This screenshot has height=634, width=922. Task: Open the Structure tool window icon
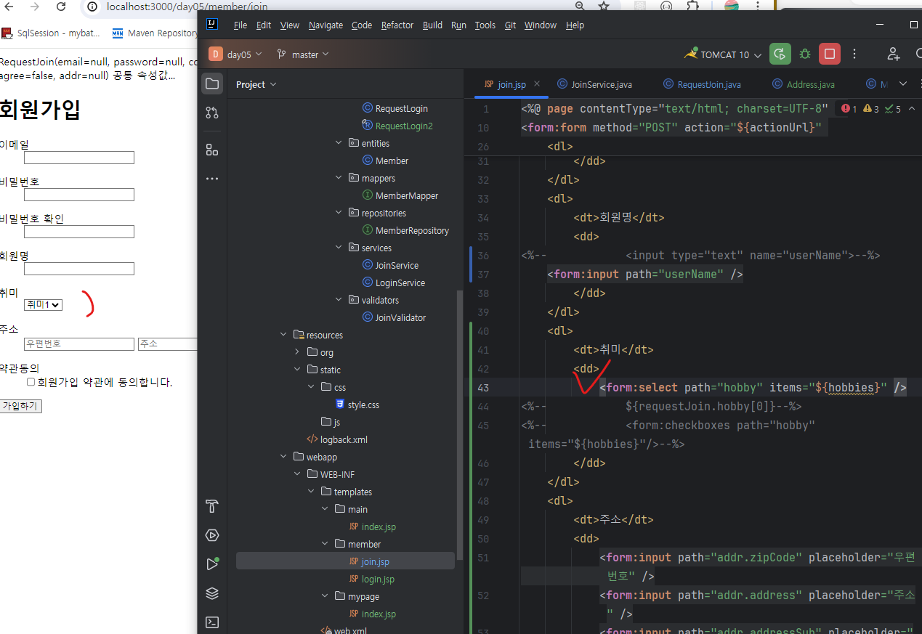coord(211,150)
